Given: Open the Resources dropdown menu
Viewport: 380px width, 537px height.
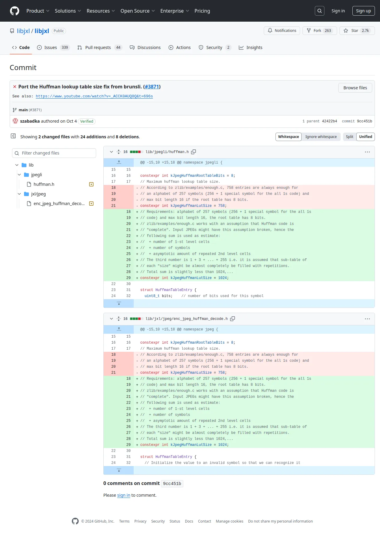Looking at the screenshot, I should tap(101, 11).
